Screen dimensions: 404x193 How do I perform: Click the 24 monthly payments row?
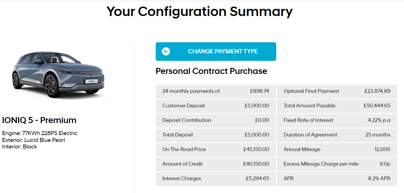[x=216, y=91]
